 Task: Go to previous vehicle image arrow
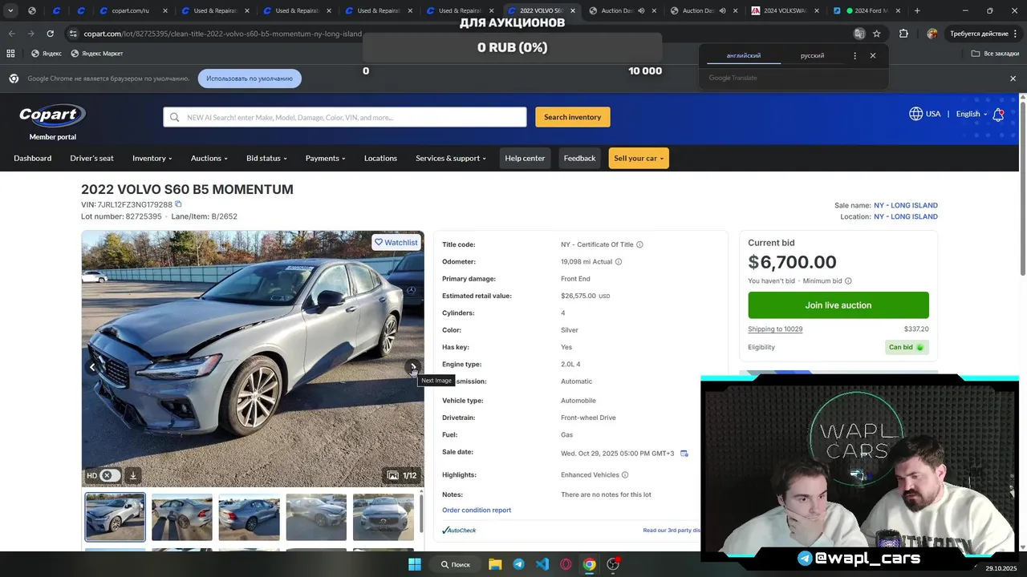[92, 367]
